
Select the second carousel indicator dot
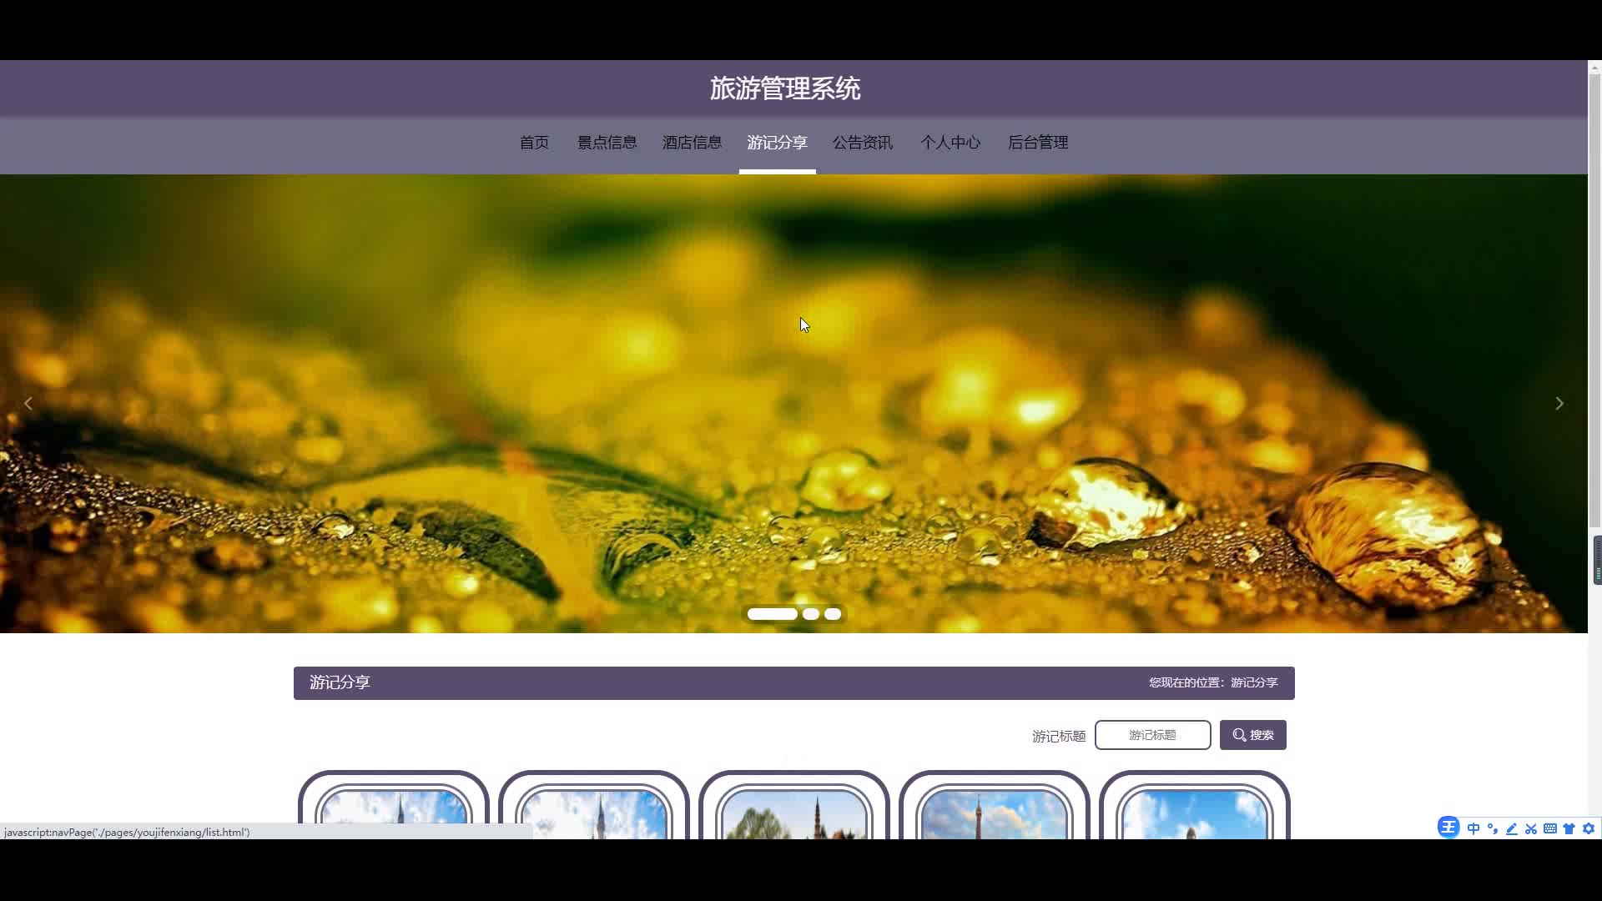(811, 614)
